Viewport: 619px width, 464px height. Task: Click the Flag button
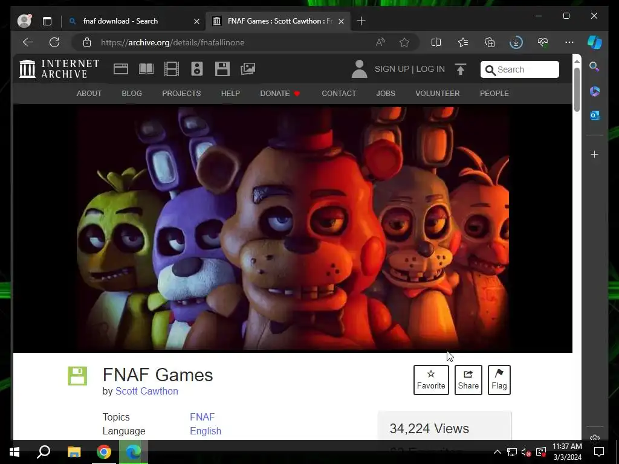pyautogui.click(x=499, y=380)
